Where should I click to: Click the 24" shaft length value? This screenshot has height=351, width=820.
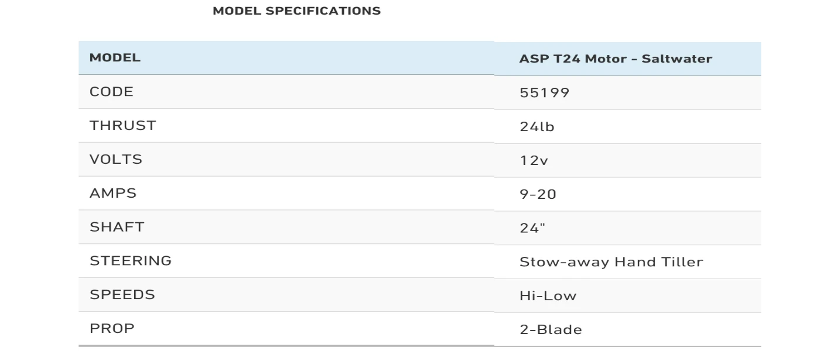point(532,228)
